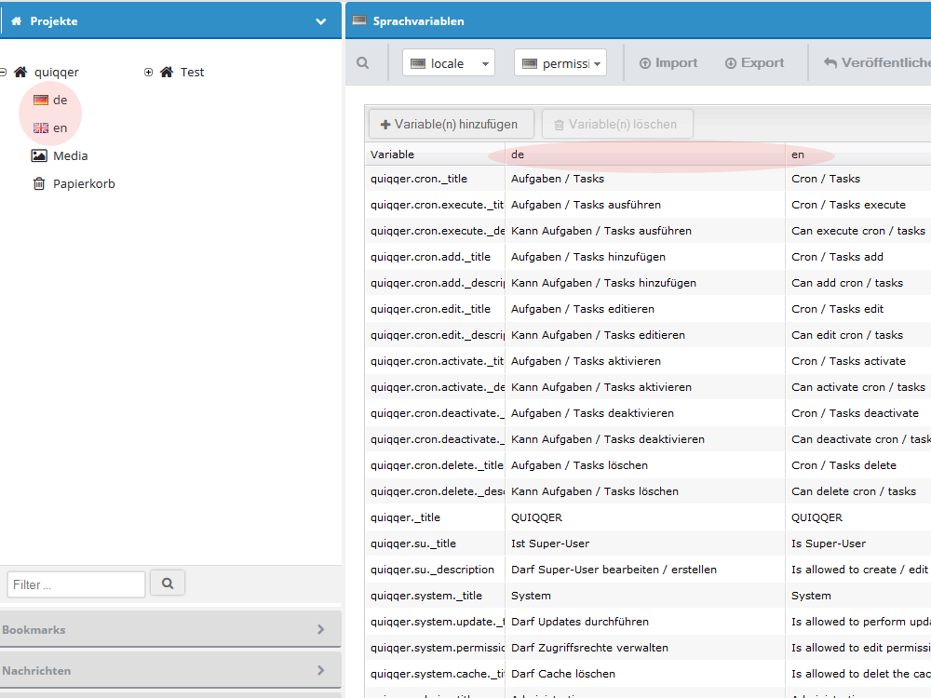Viewport: 931px width, 698px height.
Task: Select cell 'Cron / Tasks activate'
Action: tap(858, 361)
